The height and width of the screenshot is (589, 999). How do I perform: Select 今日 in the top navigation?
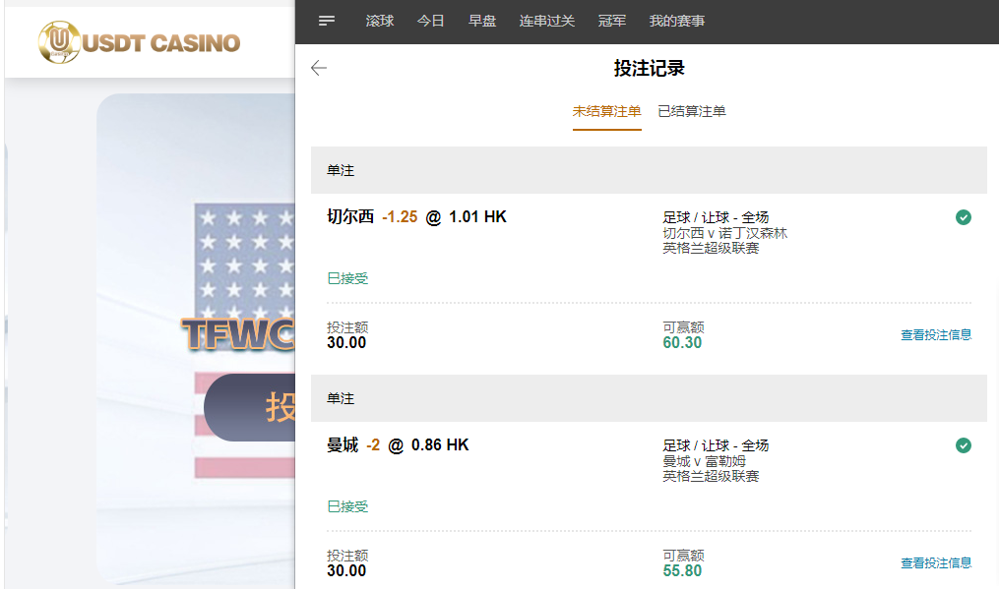pos(430,21)
